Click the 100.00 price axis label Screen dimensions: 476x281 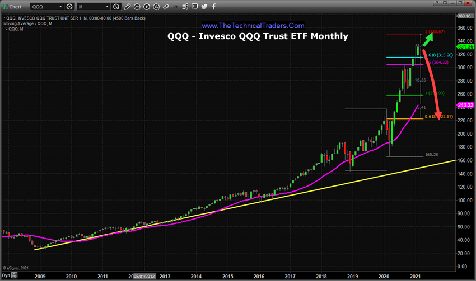point(465,200)
